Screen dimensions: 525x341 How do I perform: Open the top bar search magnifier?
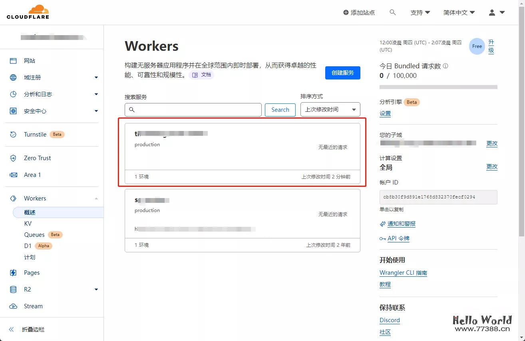point(392,12)
